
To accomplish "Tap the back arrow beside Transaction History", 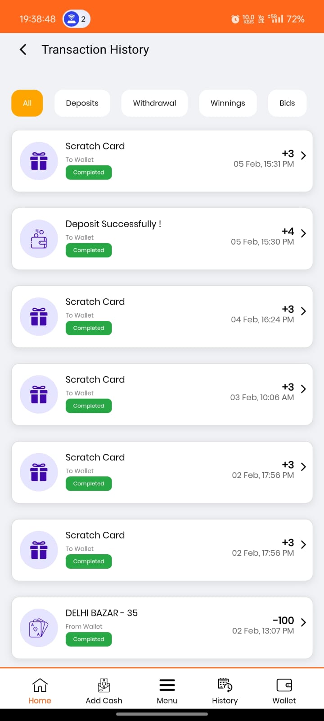I will click(x=23, y=50).
